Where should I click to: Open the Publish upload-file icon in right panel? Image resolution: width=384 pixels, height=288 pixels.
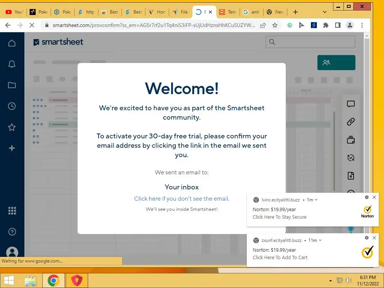(x=351, y=175)
